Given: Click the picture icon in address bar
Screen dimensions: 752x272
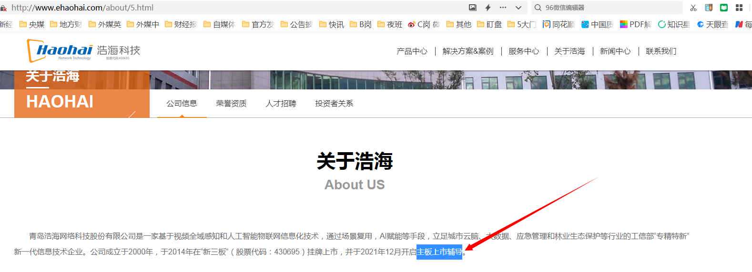Looking at the screenshot, I should [x=472, y=8].
